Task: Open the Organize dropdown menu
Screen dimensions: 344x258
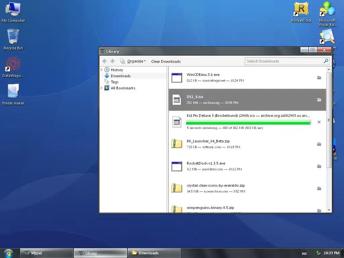Action: point(133,61)
